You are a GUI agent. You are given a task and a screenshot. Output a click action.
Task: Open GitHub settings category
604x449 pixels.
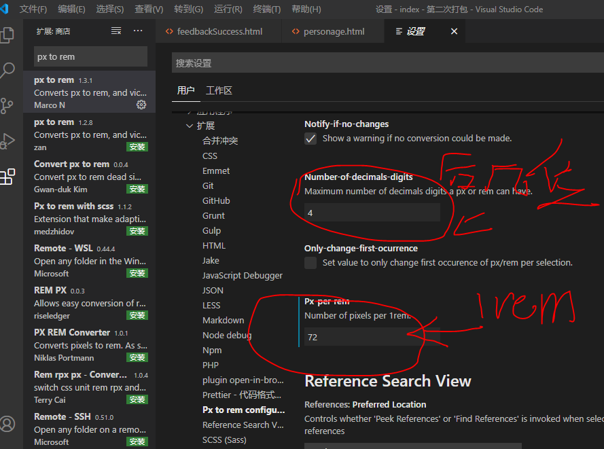pyautogui.click(x=216, y=201)
